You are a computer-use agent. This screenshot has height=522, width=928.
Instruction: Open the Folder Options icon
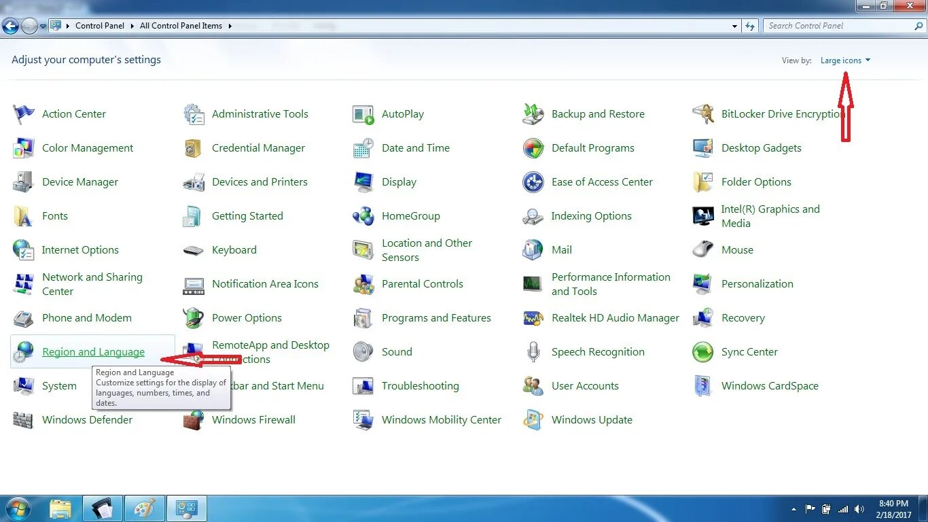(703, 182)
